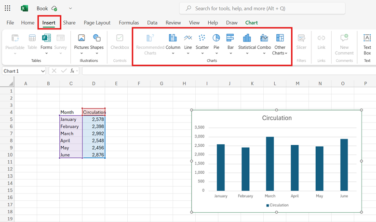Expand the Column chart dropdown arrow

(173, 53)
